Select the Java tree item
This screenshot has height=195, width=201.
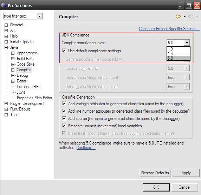14,47
